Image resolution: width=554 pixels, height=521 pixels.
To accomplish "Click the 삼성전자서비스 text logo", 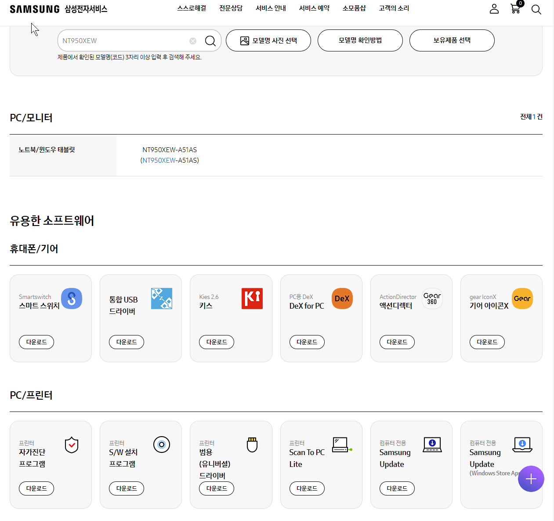I will tap(86, 9).
